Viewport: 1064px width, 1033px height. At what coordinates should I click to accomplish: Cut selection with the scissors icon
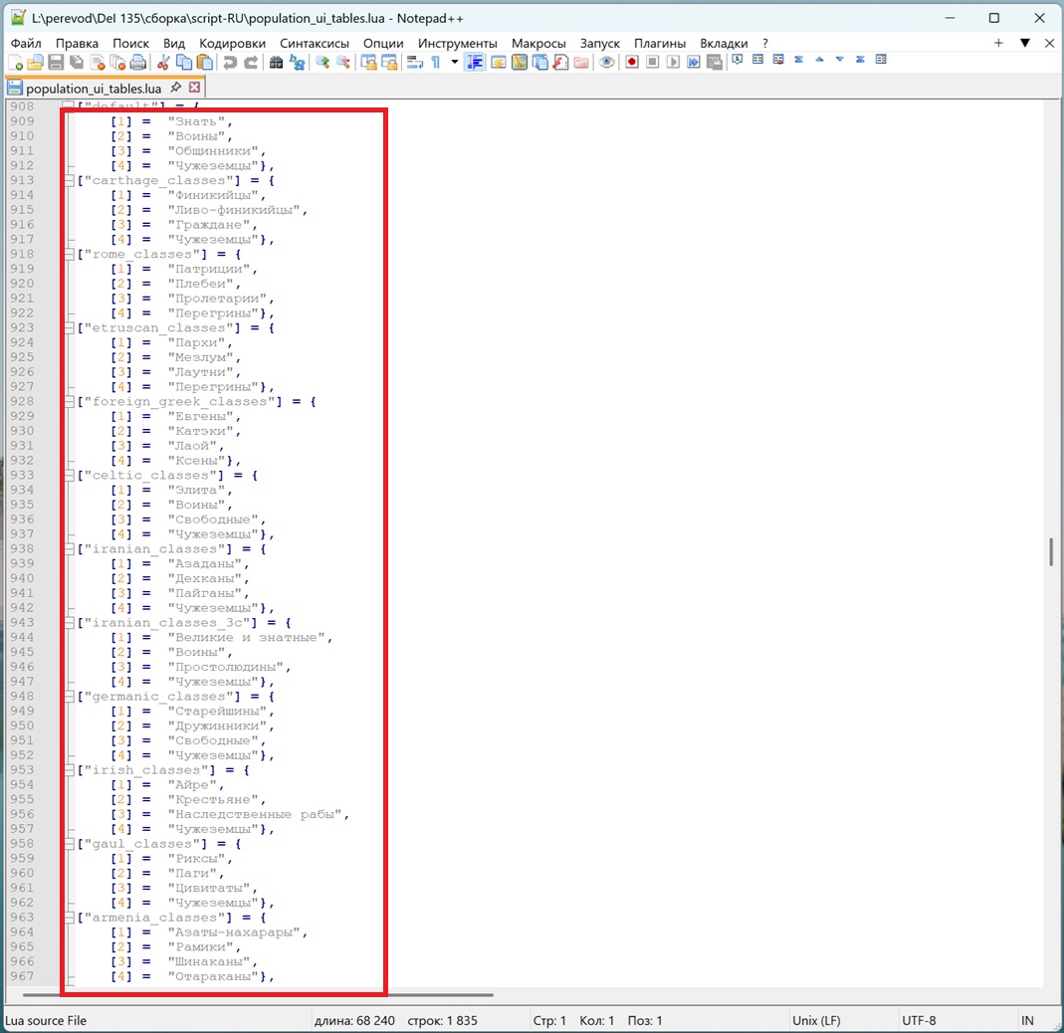point(163,63)
